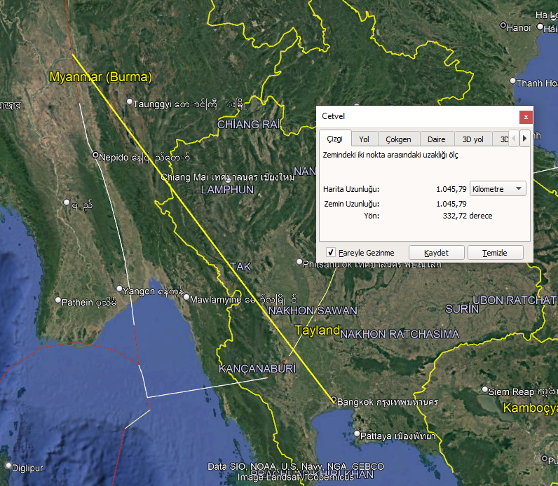The height and width of the screenshot is (486, 558).
Task: Click the UBON RATCHATHANI province label
Action: [x=515, y=300]
